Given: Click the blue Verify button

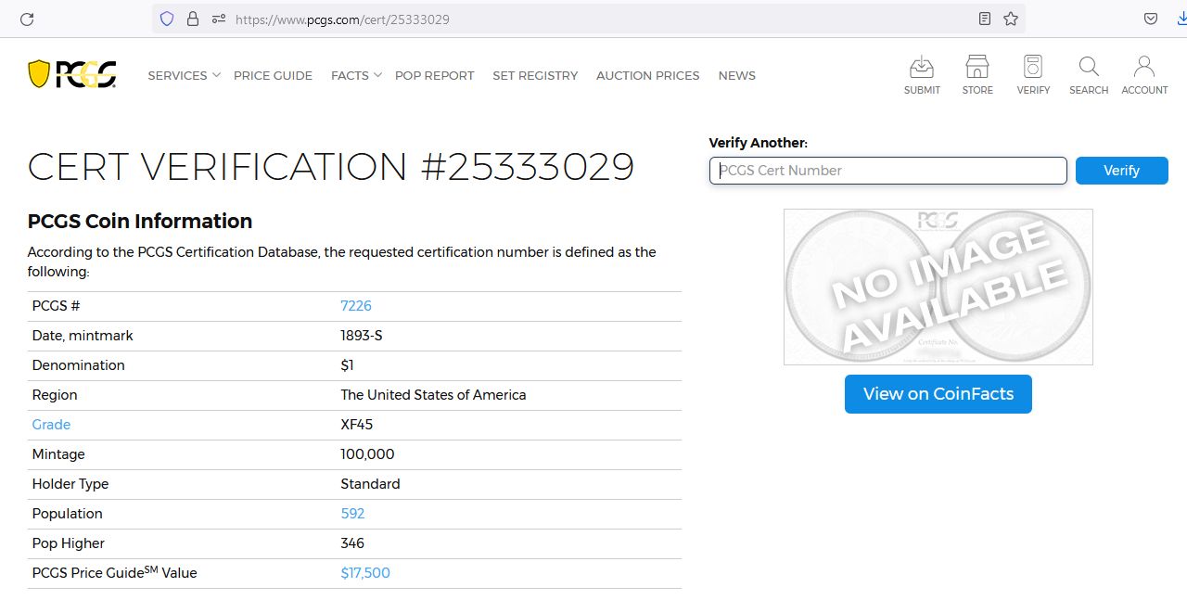Looking at the screenshot, I should [x=1121, y=171].
